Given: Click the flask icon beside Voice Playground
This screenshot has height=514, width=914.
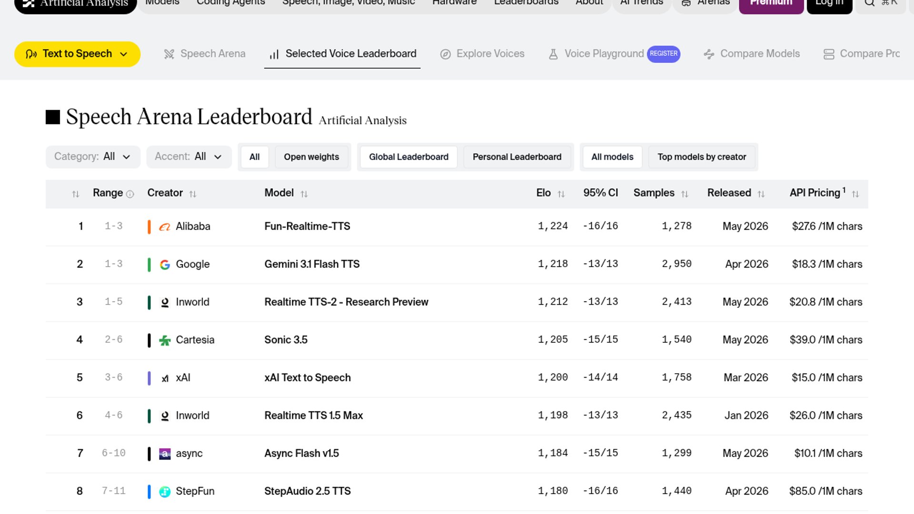Looking at the screenshot, I should pos(553,54).
